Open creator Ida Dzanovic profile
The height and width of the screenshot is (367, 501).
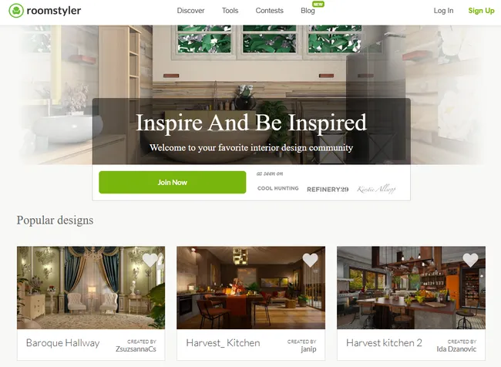pos(456,349)
